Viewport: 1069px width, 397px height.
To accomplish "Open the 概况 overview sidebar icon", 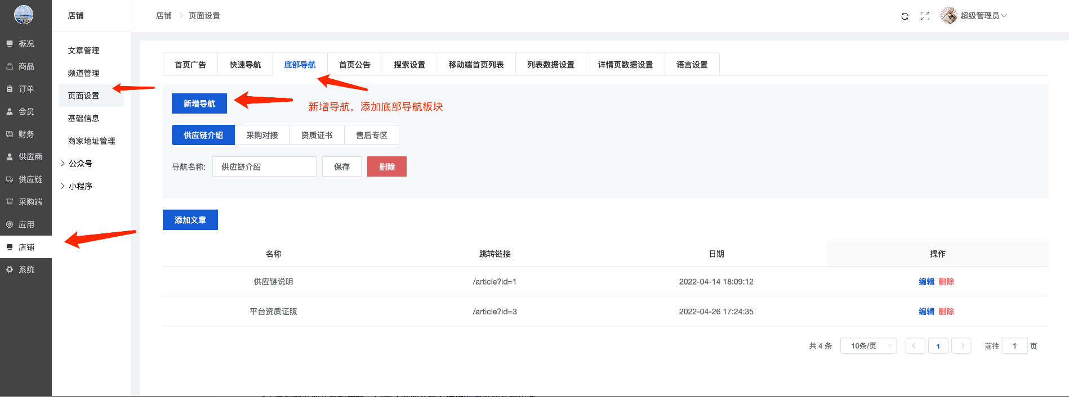I will click(10, 44).
